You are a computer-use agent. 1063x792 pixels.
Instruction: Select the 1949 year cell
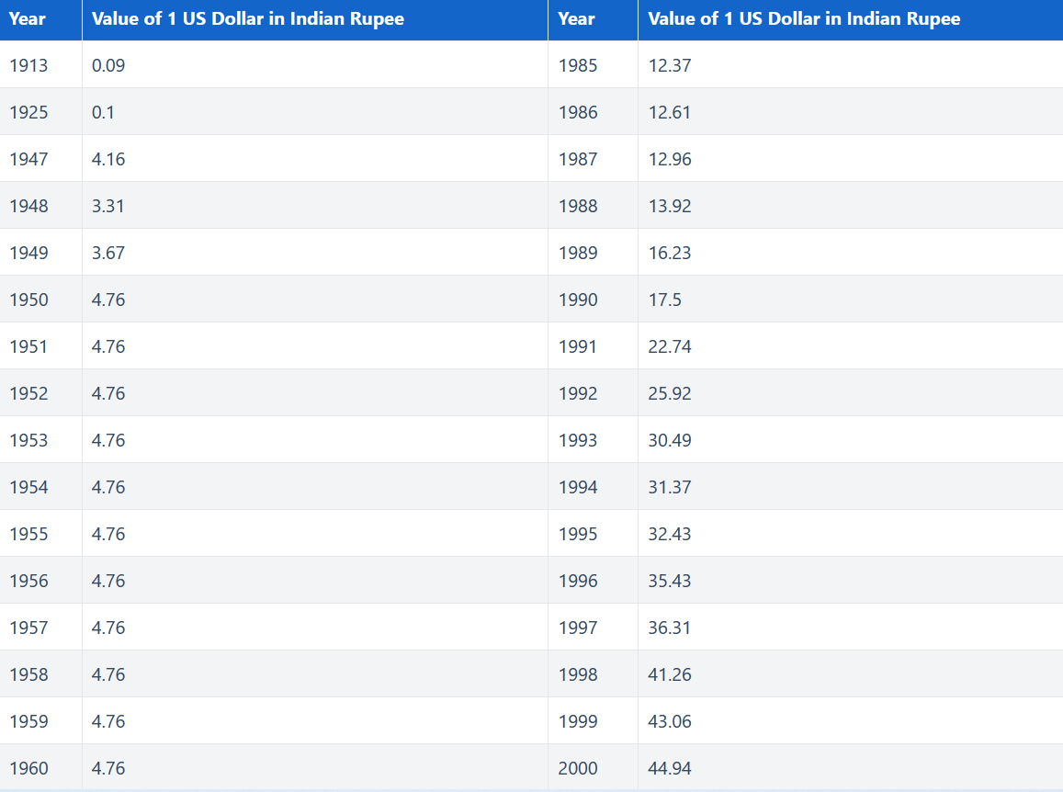tap(28, 253)
